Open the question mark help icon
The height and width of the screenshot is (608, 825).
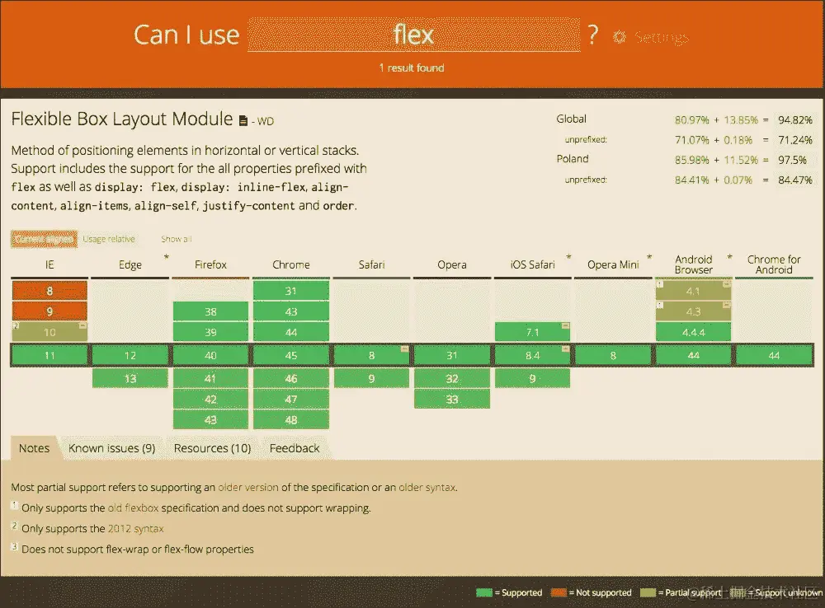593,35
